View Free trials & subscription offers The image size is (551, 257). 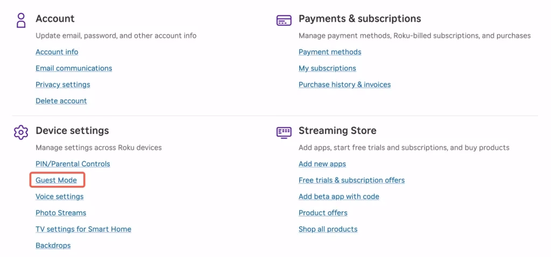[x=351, y=180]
